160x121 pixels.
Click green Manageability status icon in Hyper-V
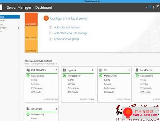(x=64, y=76)
